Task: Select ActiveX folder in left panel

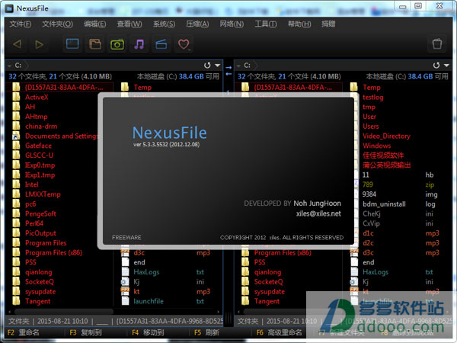Action: coord(37,97)
